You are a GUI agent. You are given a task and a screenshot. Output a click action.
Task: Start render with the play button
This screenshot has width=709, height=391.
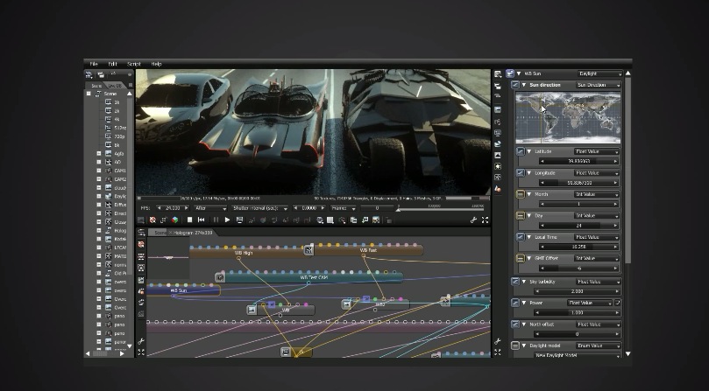(x=227, y=220)
